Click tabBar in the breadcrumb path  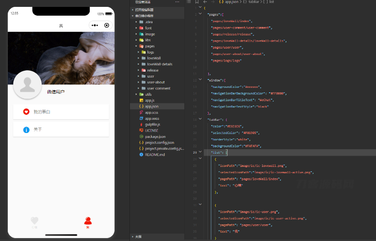tap(254, 1)
